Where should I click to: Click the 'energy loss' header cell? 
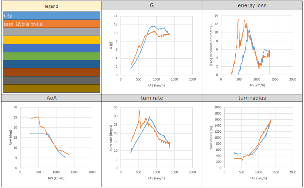[x=252, y=5]
